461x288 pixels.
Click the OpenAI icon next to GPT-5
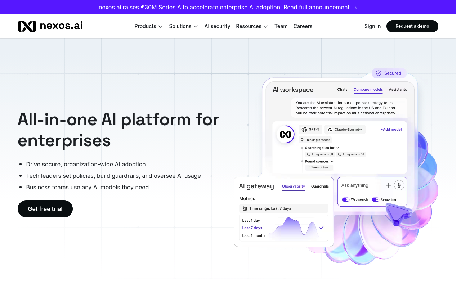click(304, 129)
